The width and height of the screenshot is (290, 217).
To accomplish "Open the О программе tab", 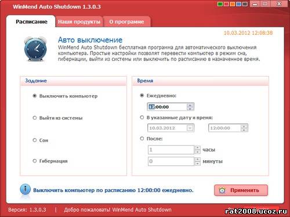I will pos(126,21).
